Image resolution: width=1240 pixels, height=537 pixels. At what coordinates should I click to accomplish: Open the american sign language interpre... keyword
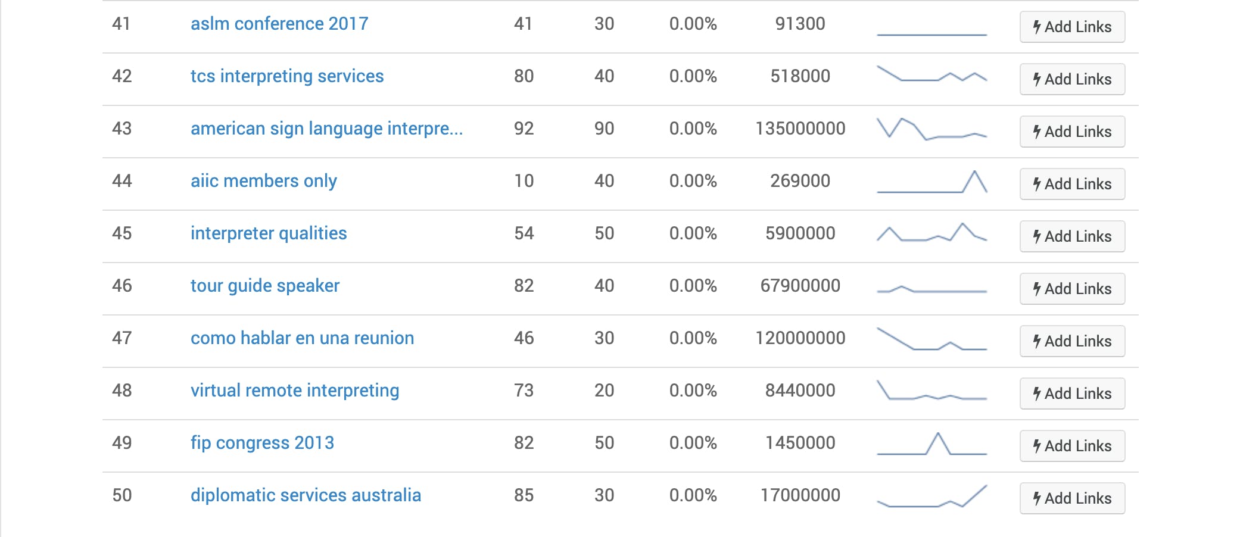point(326,129)
